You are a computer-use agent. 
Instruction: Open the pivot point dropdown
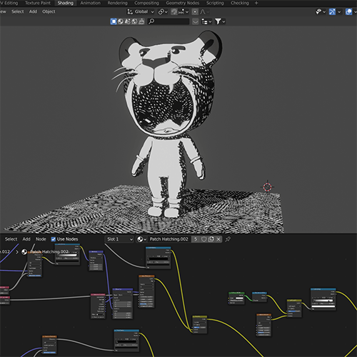tap(163, 11)
